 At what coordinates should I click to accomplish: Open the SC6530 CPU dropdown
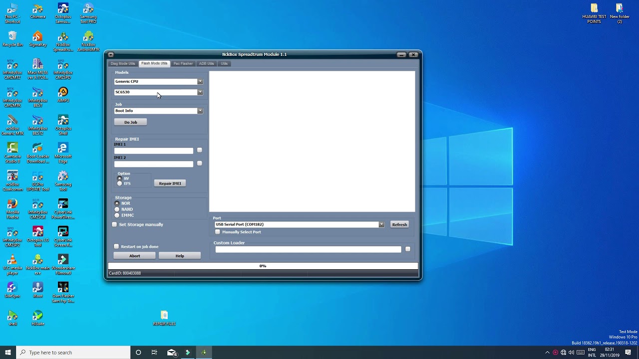[200, 92]
